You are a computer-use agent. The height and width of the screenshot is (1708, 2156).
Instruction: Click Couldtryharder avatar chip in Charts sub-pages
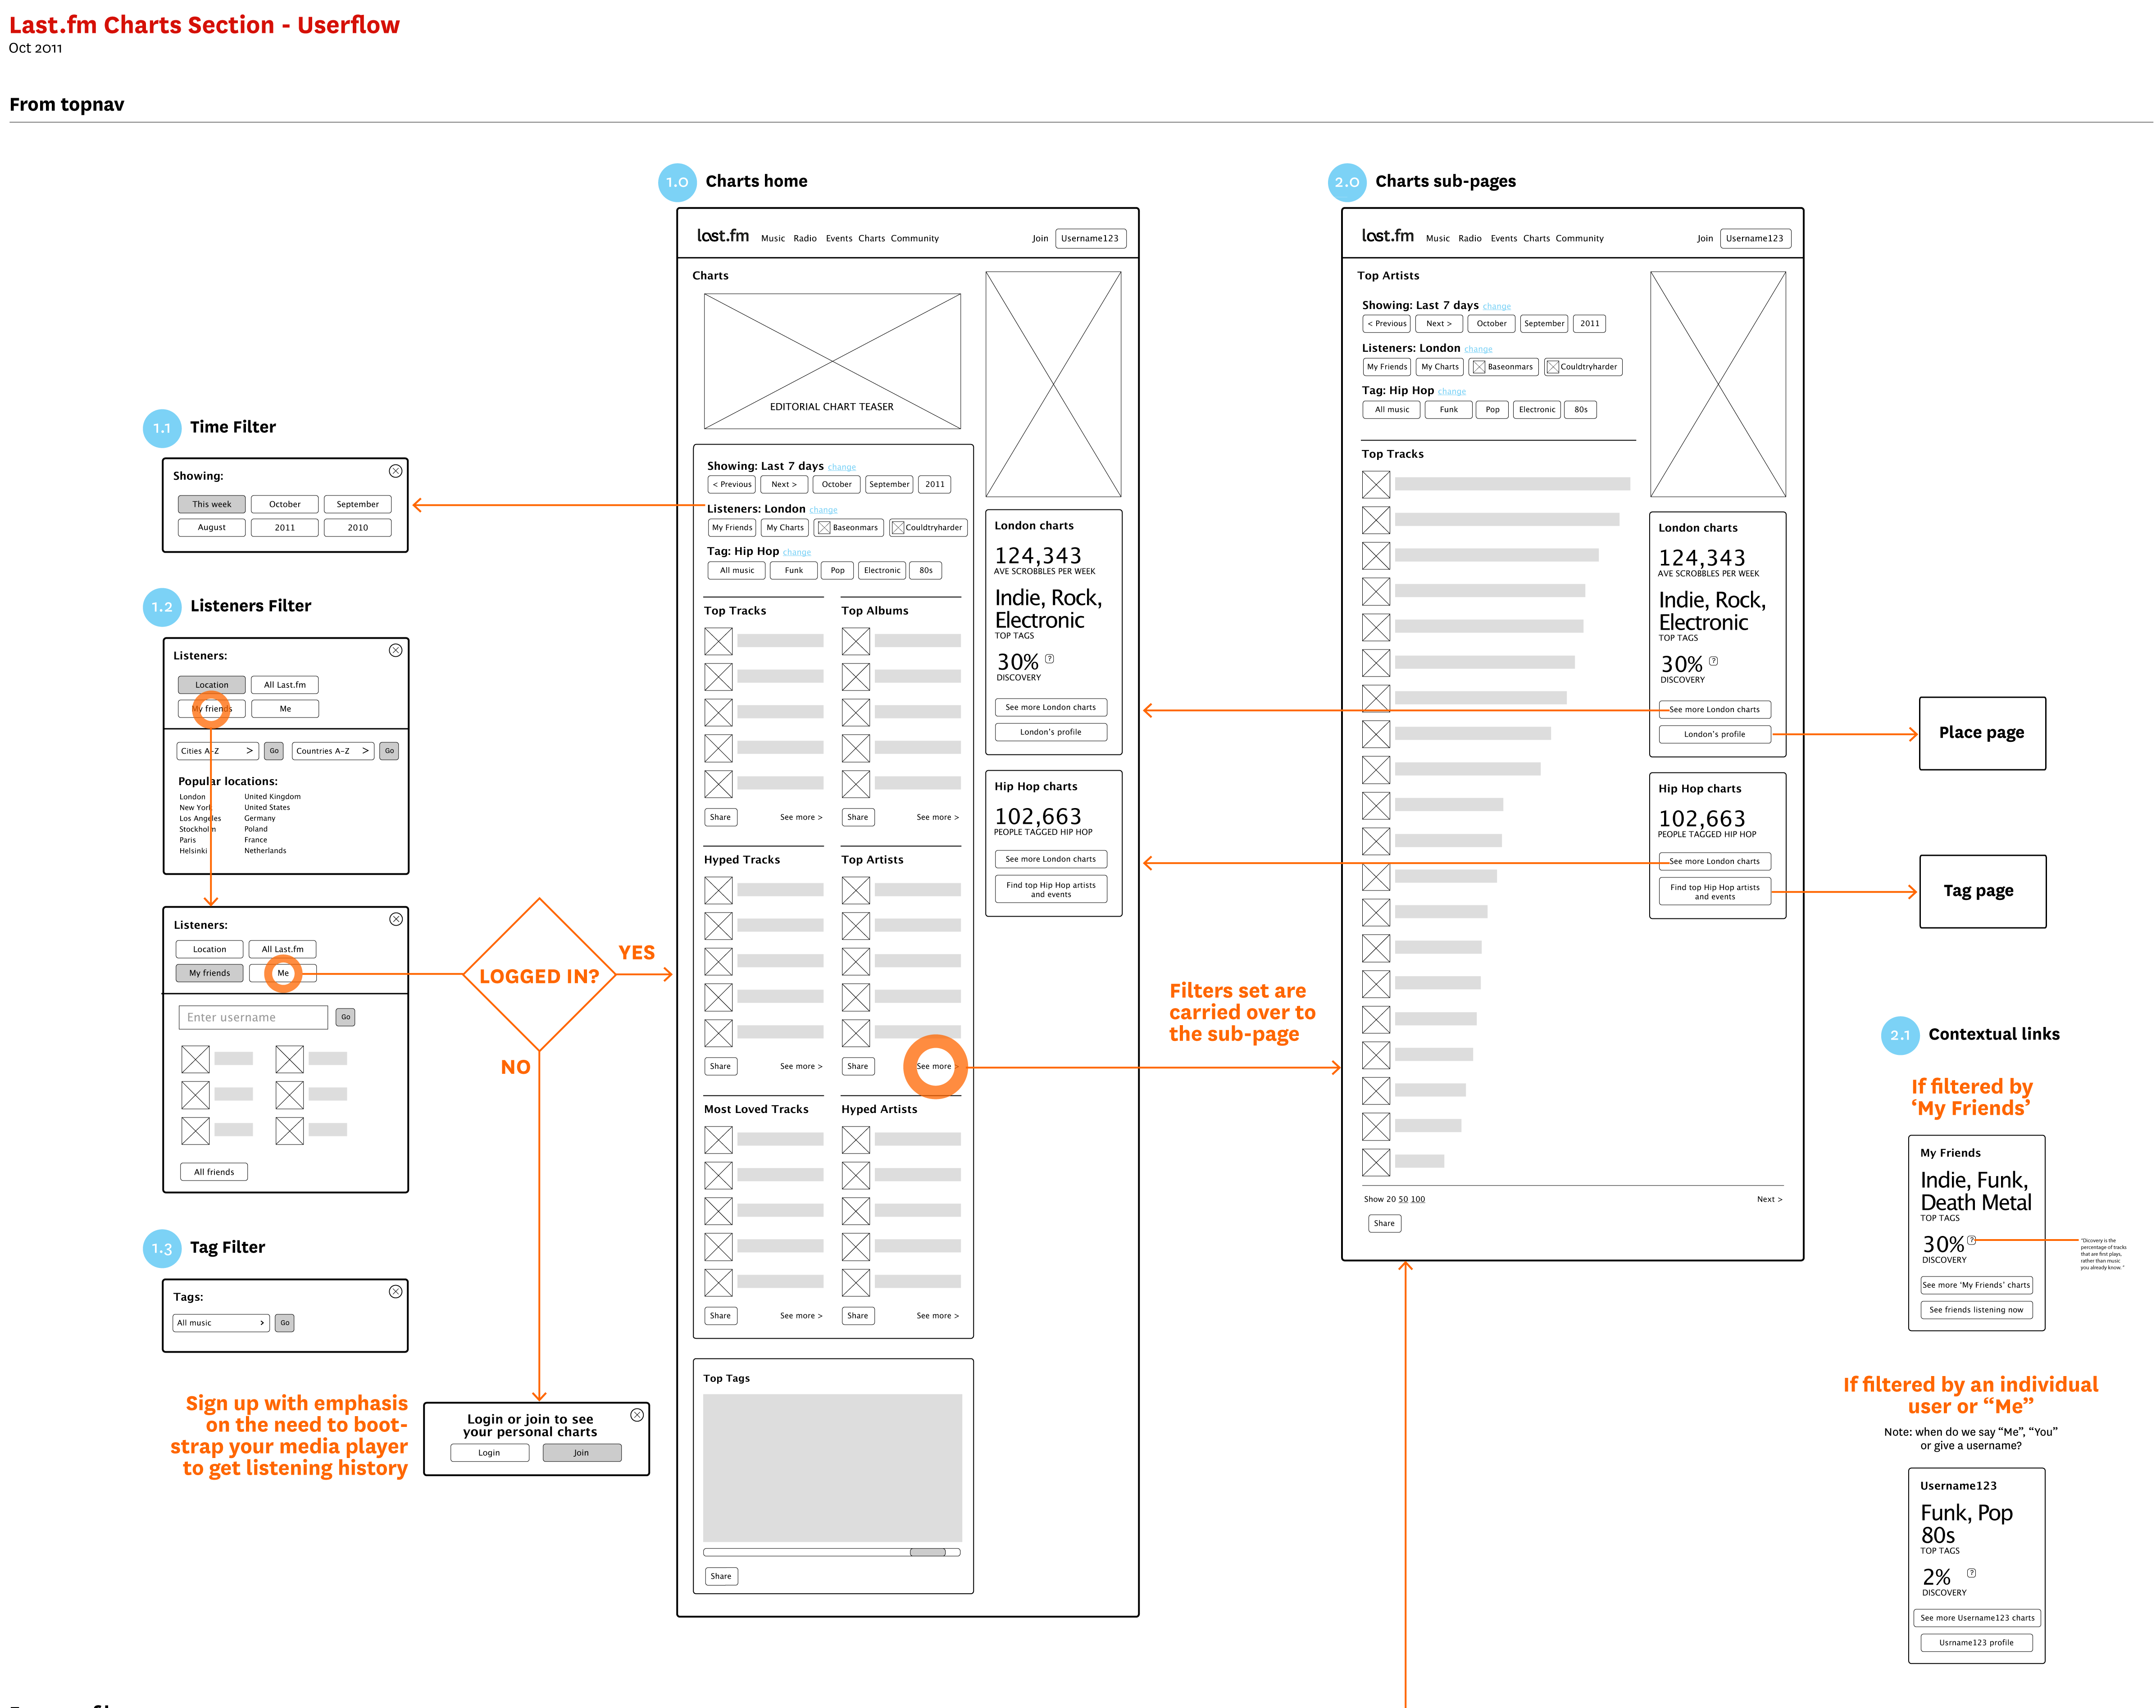1582,367
